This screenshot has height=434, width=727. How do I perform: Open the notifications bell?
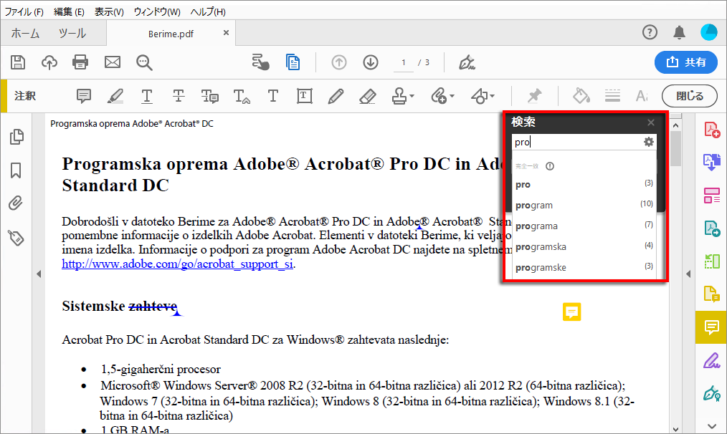(679, 32)
